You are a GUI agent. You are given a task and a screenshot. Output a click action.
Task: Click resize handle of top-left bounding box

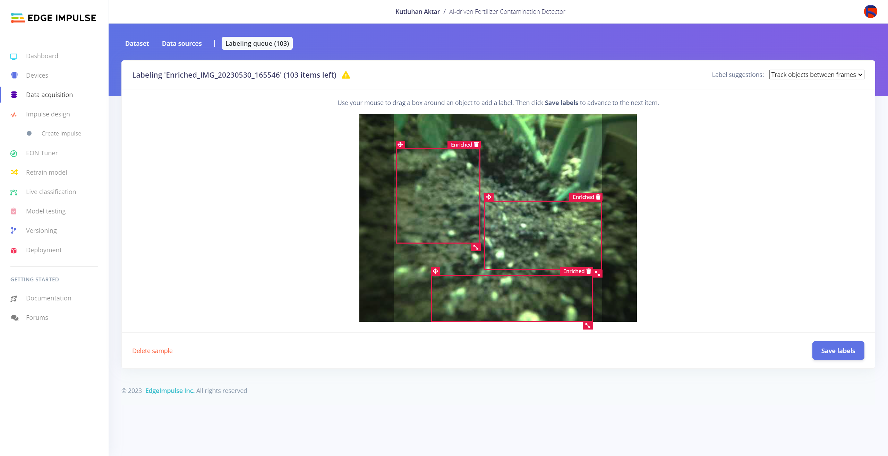476,247
